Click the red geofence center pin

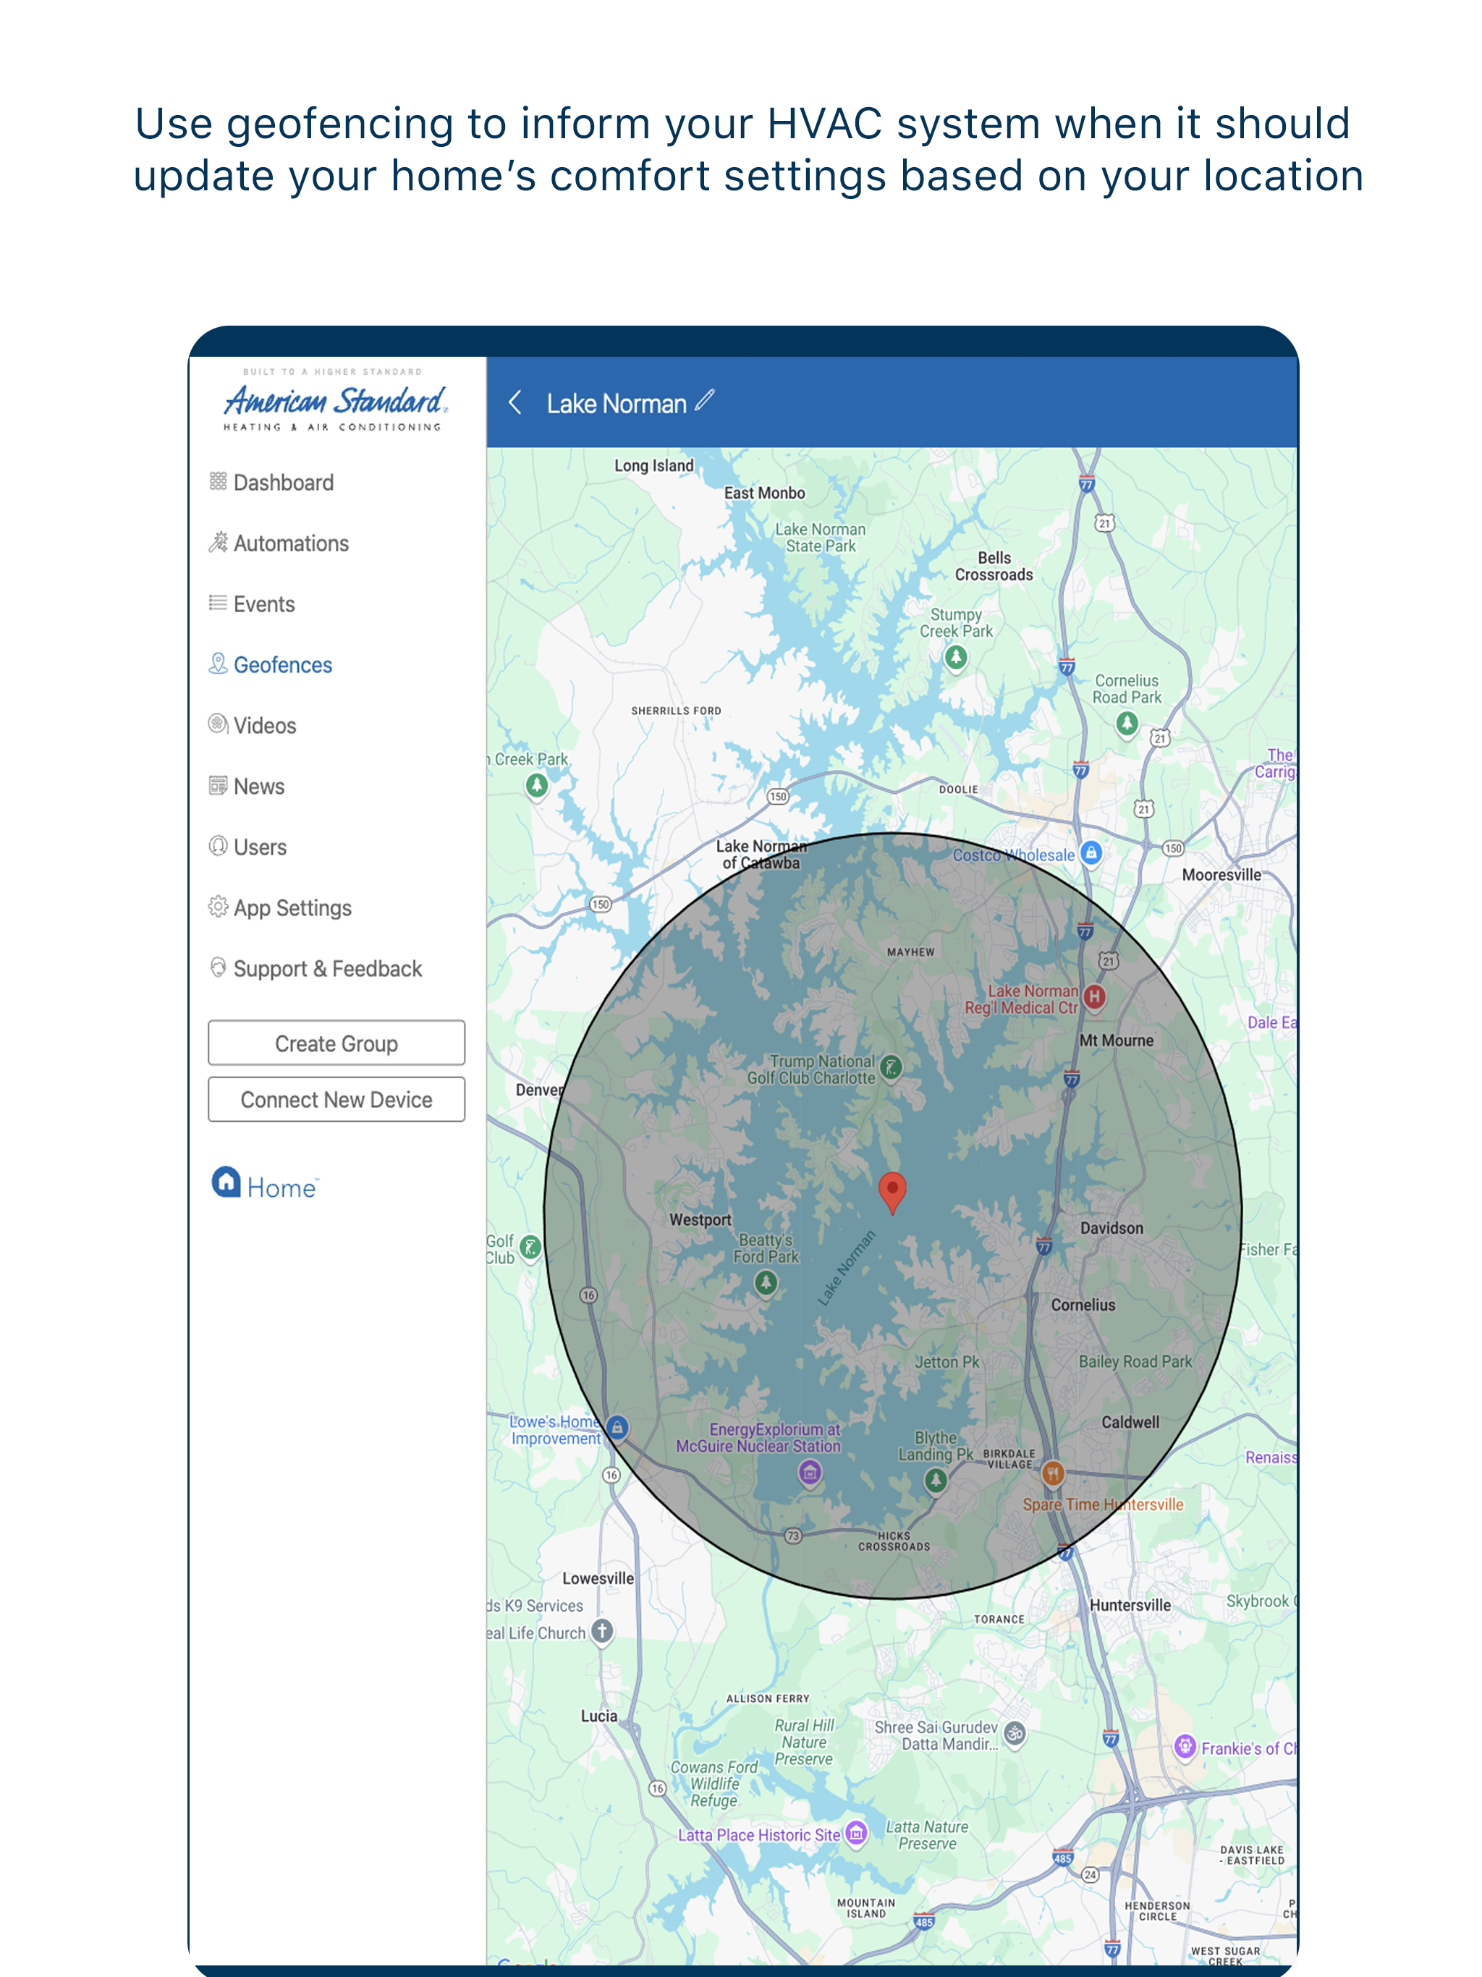click(x=892, y=1193)
